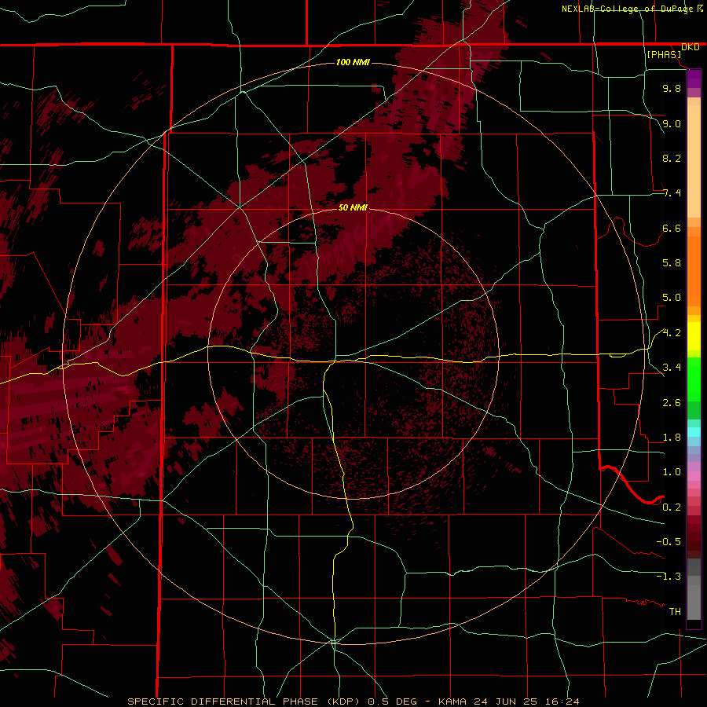Click the 50 NMI range ring label
Screen dimensions: 707x707
click(353, 207)
